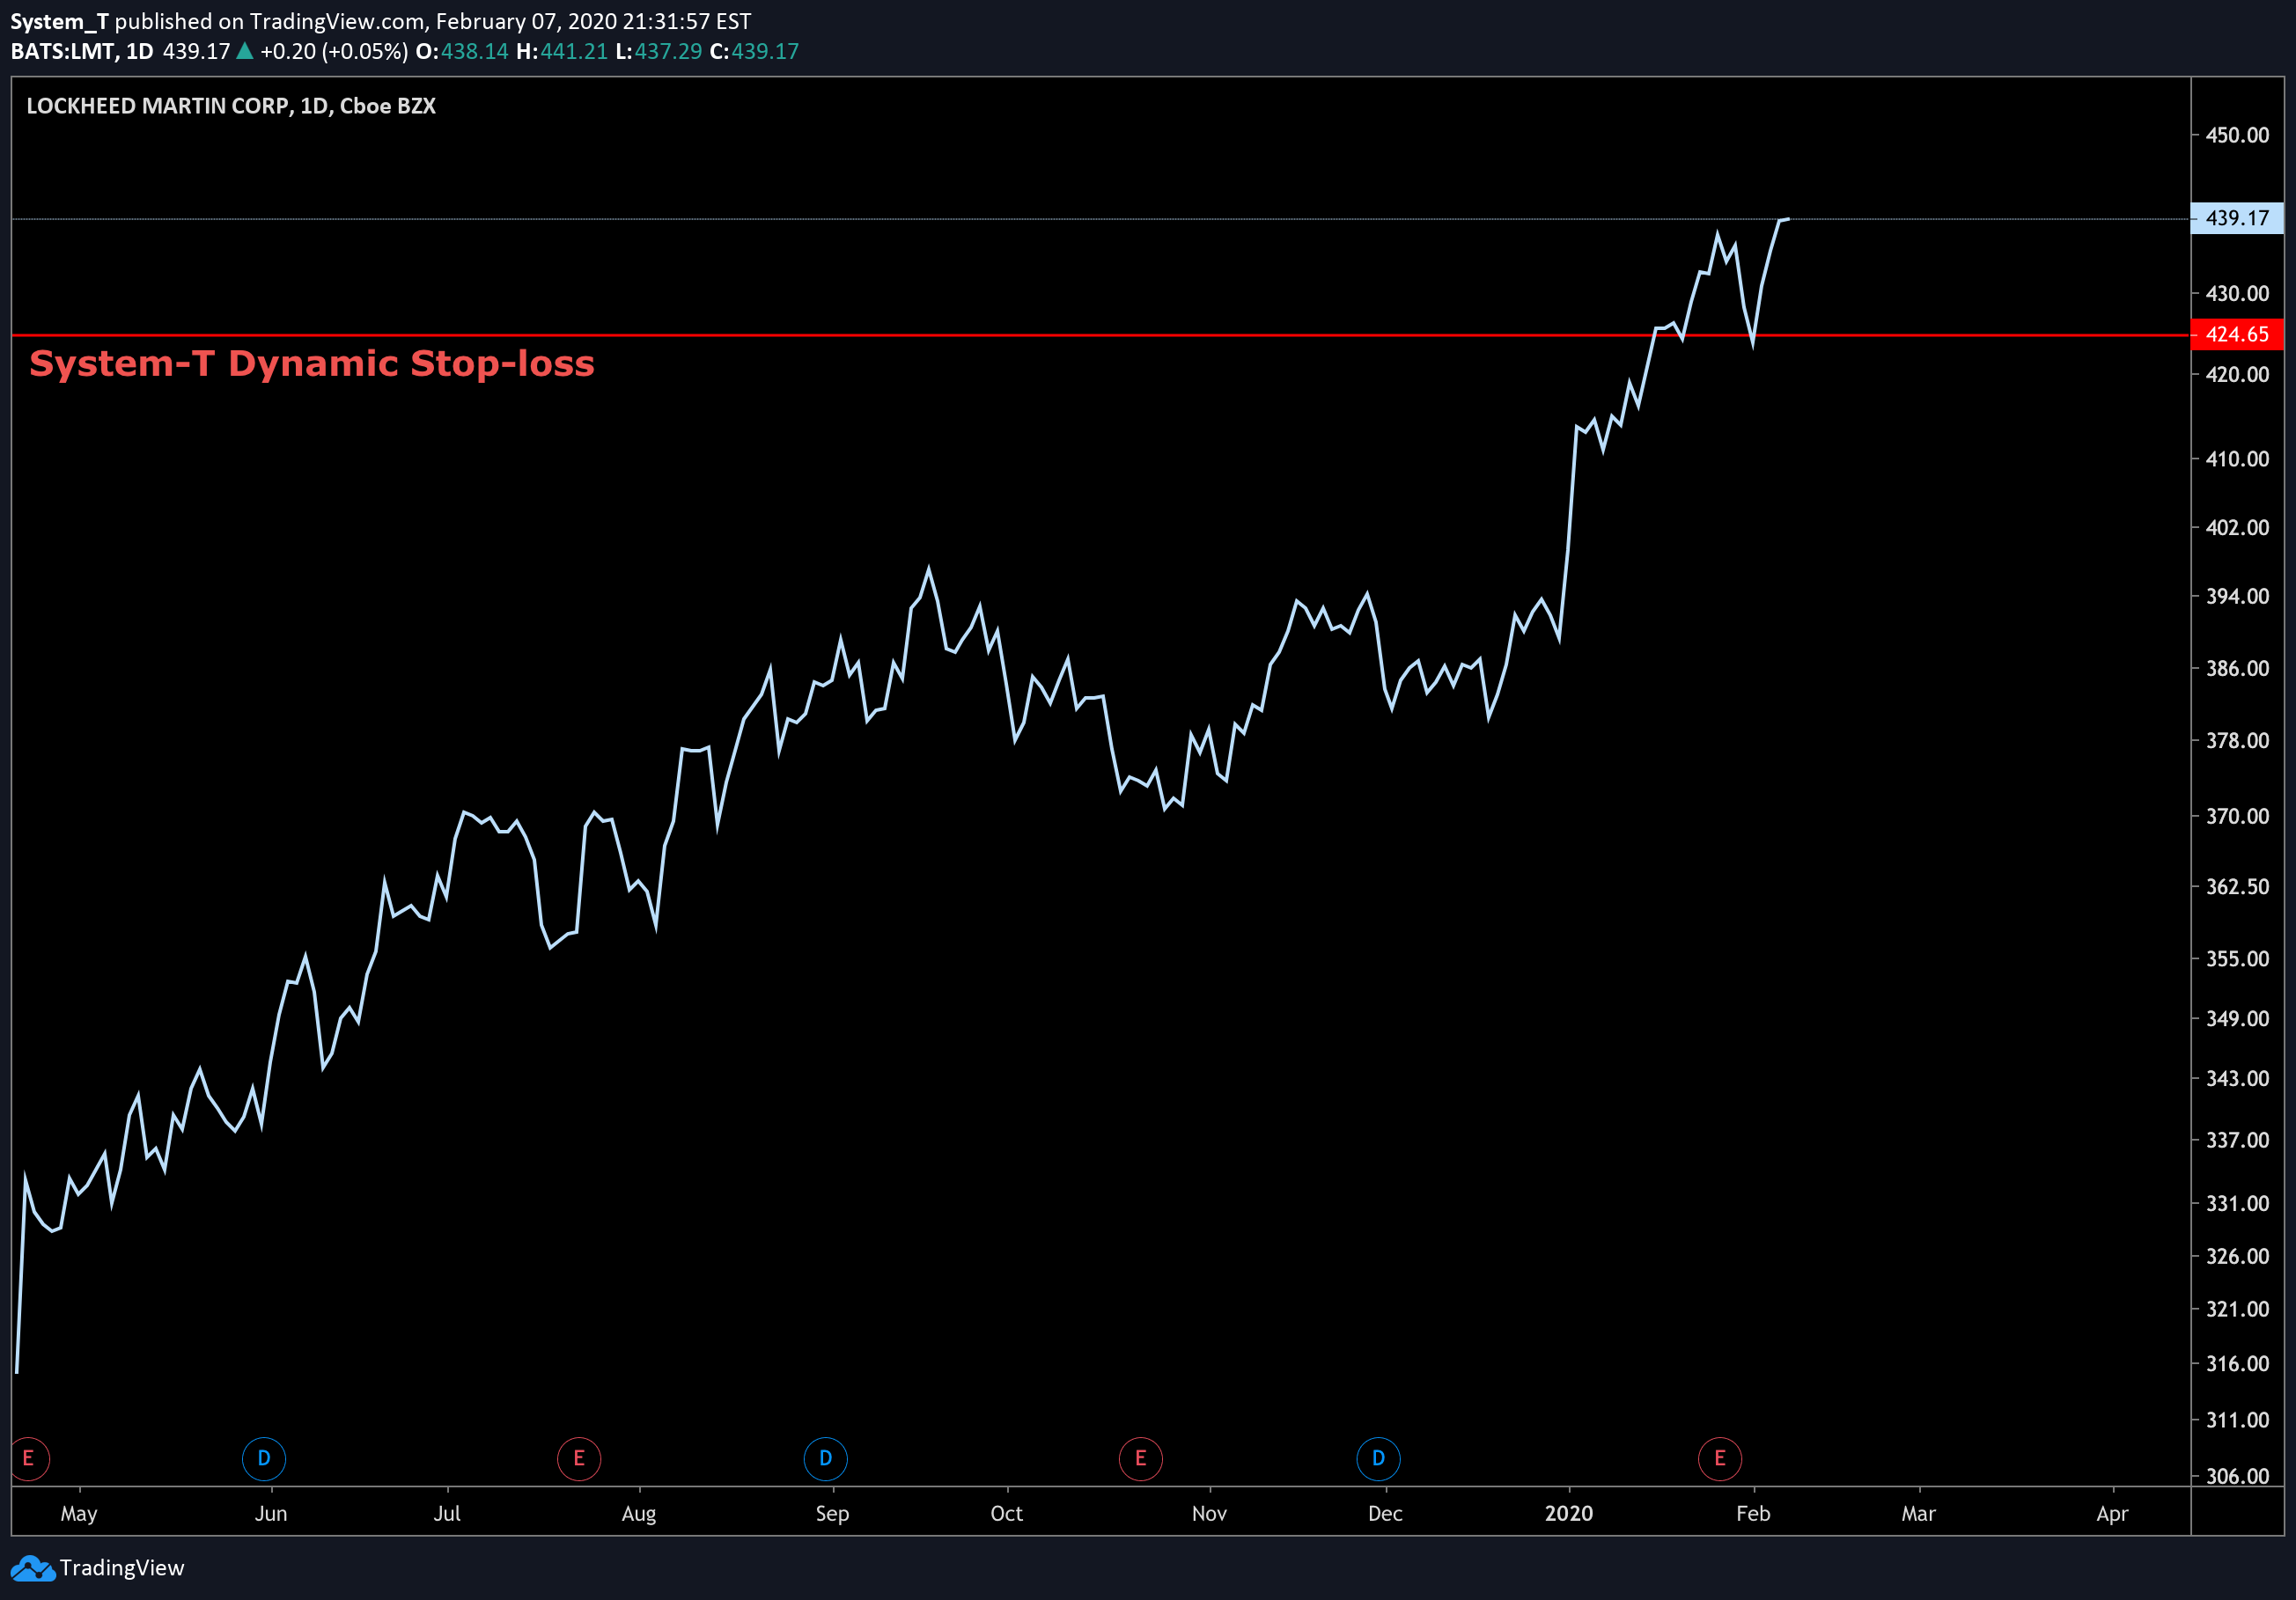
Task: Click the 378.00 price axis label
Action: click(2238, 740)
